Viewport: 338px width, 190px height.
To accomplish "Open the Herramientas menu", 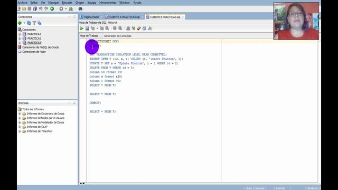I will (108, 3).
